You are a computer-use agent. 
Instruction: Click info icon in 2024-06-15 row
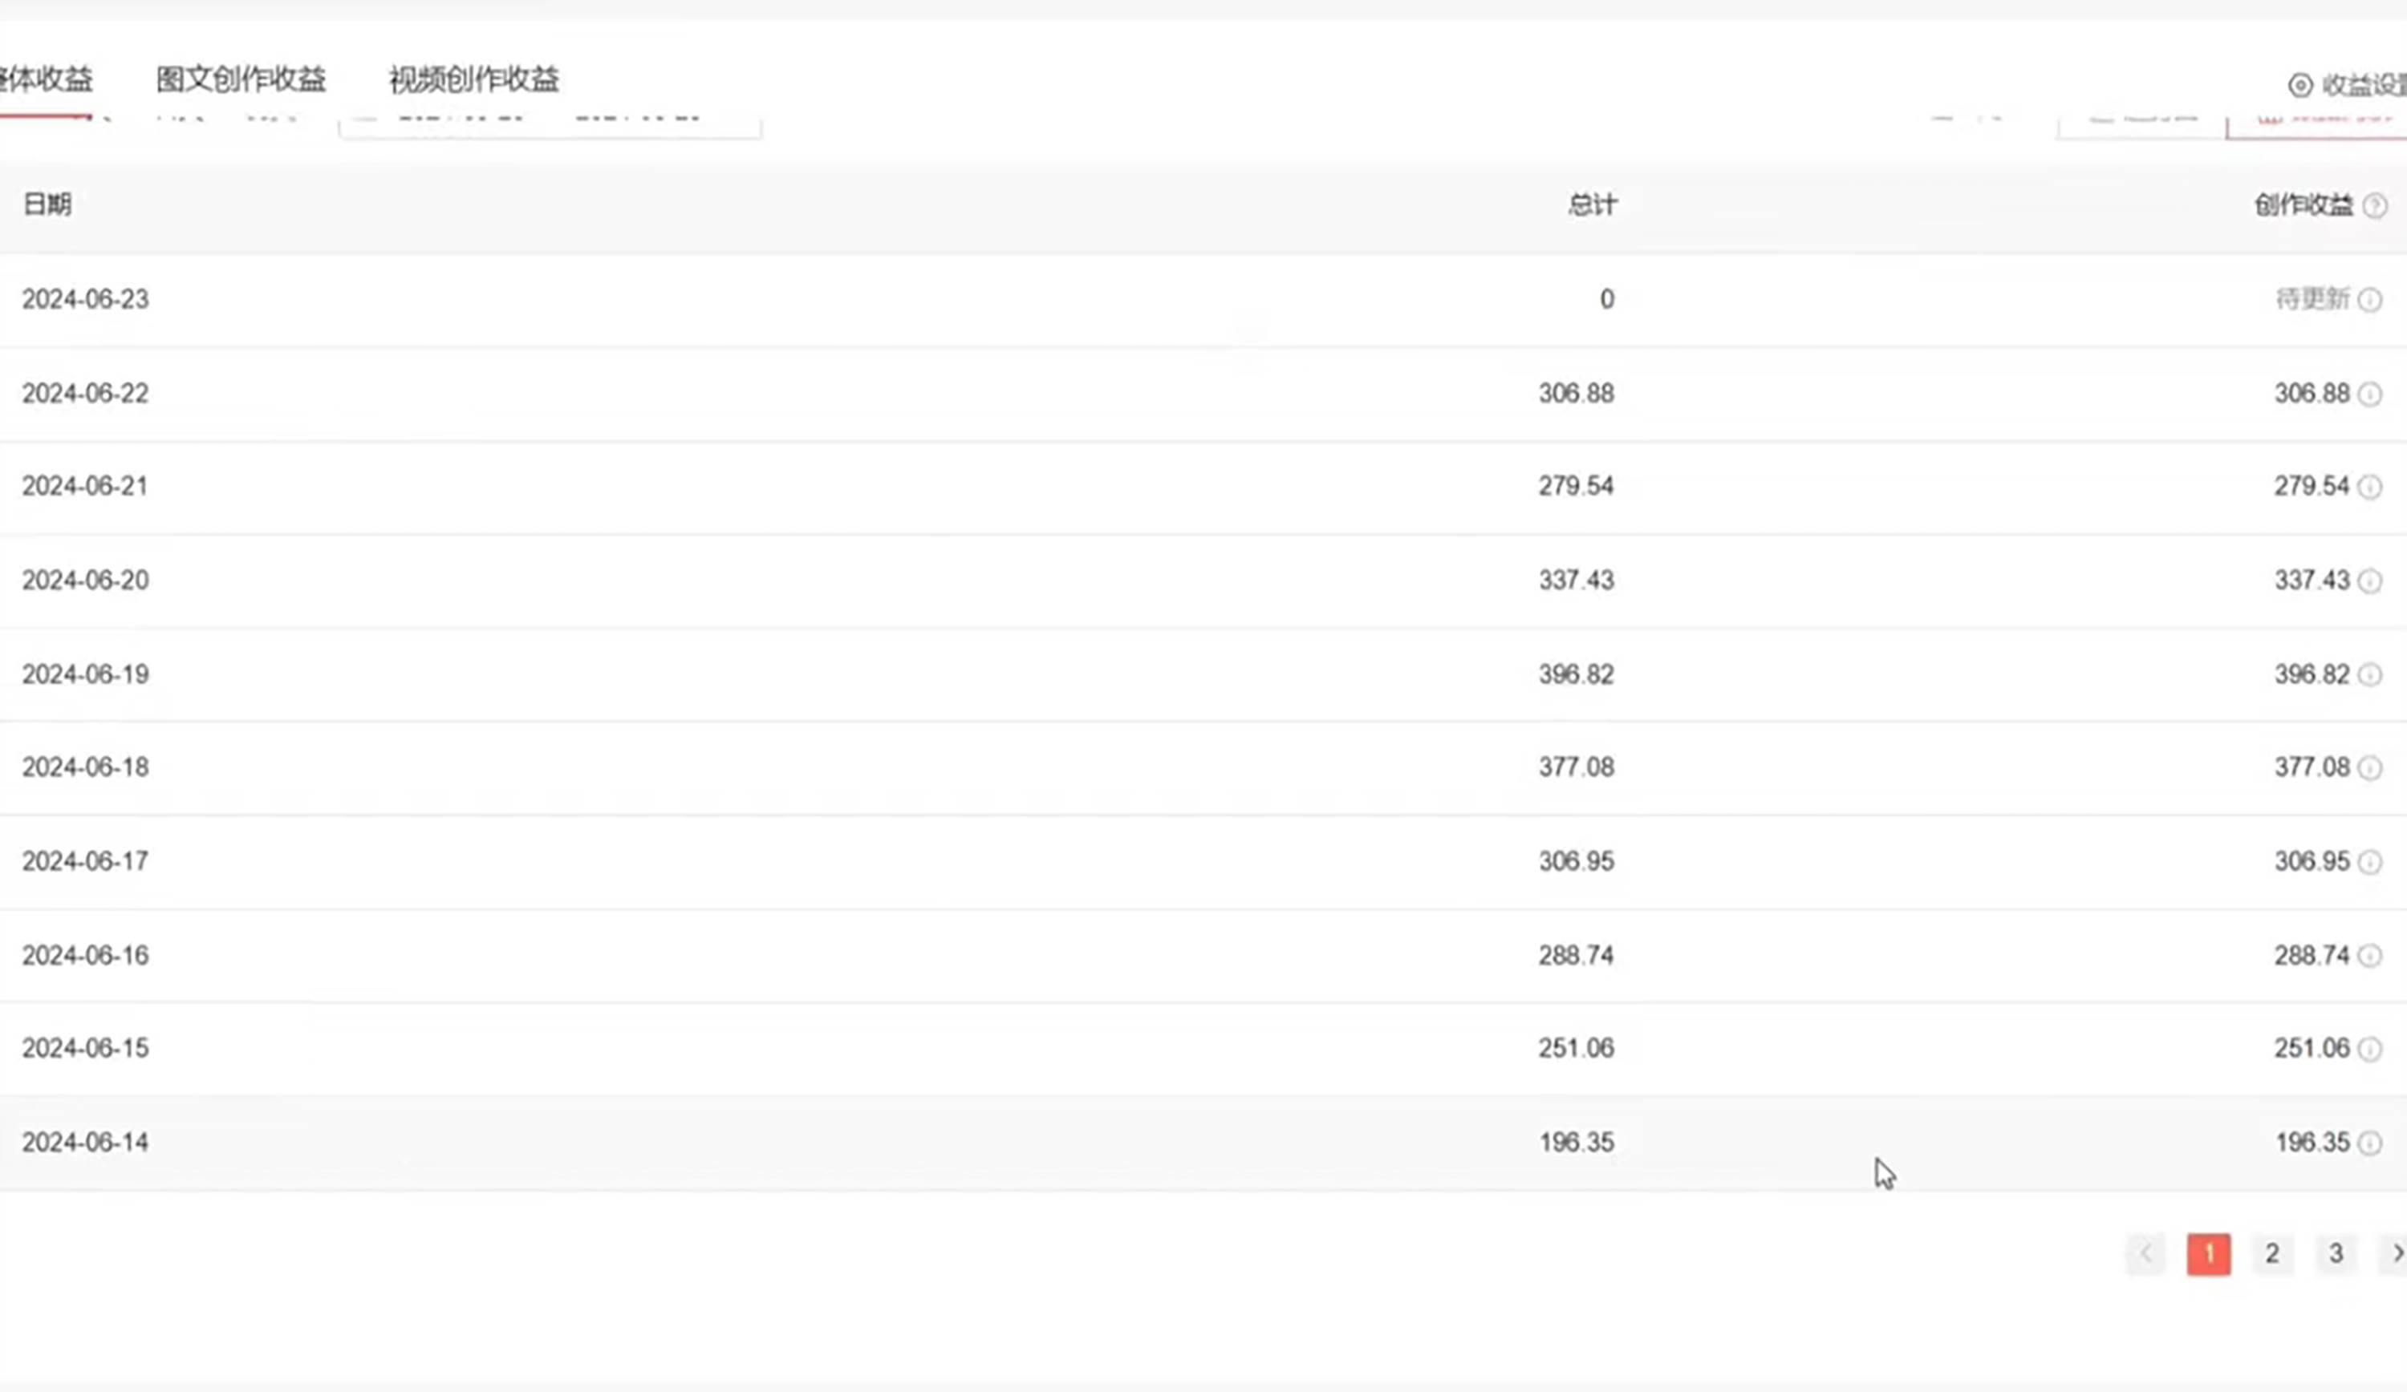(2370, 1050)
